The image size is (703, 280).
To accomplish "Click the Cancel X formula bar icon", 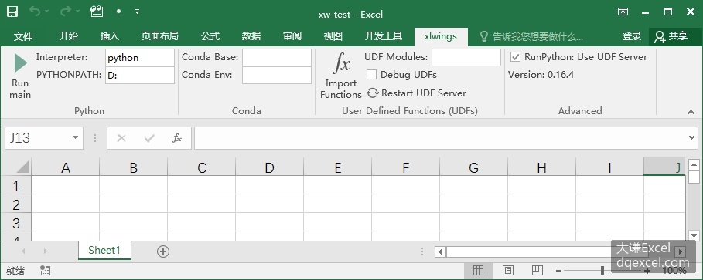I will (121, 138).
